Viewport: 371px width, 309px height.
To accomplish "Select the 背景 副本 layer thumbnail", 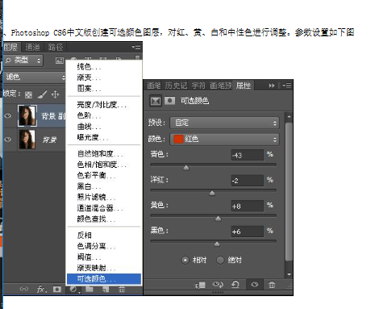I will pos(27,115).
